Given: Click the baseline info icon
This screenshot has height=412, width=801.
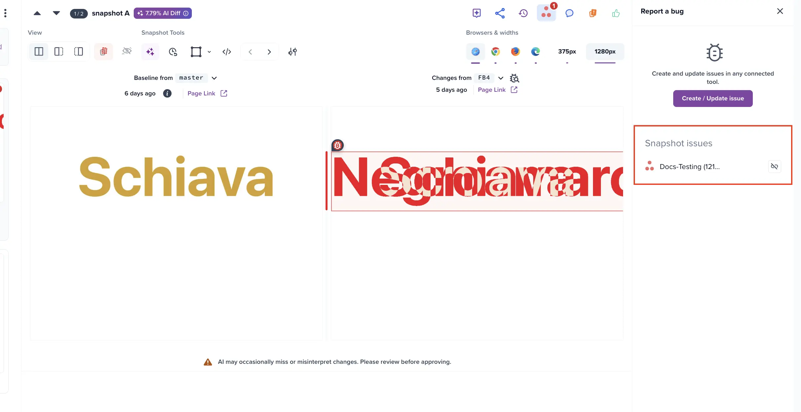Looking at the screenshot, I should click(167, 93).
